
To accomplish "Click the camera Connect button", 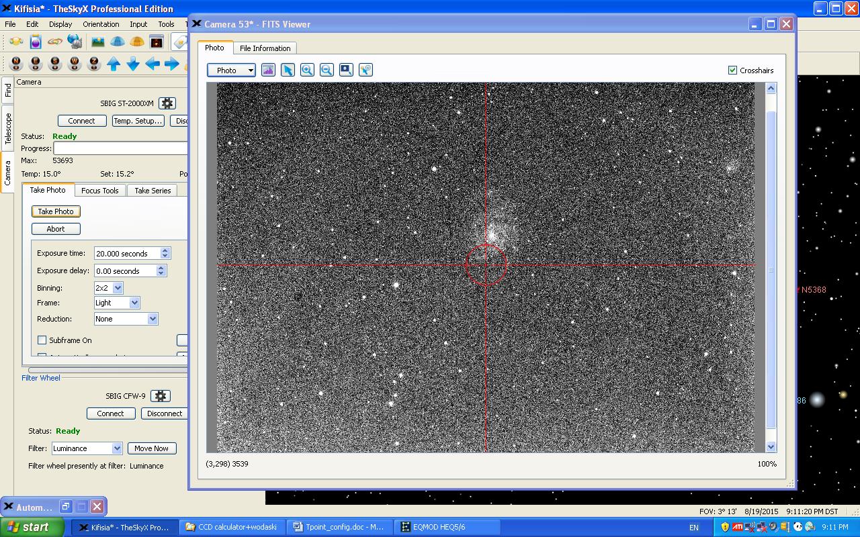I will pyautogui.click(x=81, y=121).
